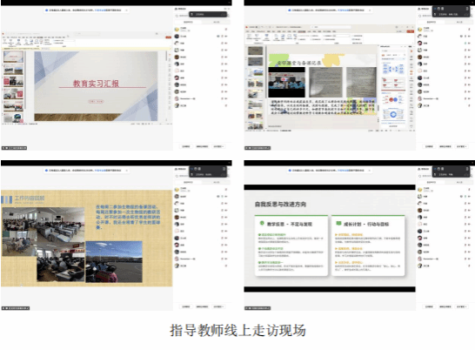Expand the 更多 dropdown below the participant list beside the 自我反思与改进方向 slide
This screenshot has height=350, width=475.
[461, 307]
